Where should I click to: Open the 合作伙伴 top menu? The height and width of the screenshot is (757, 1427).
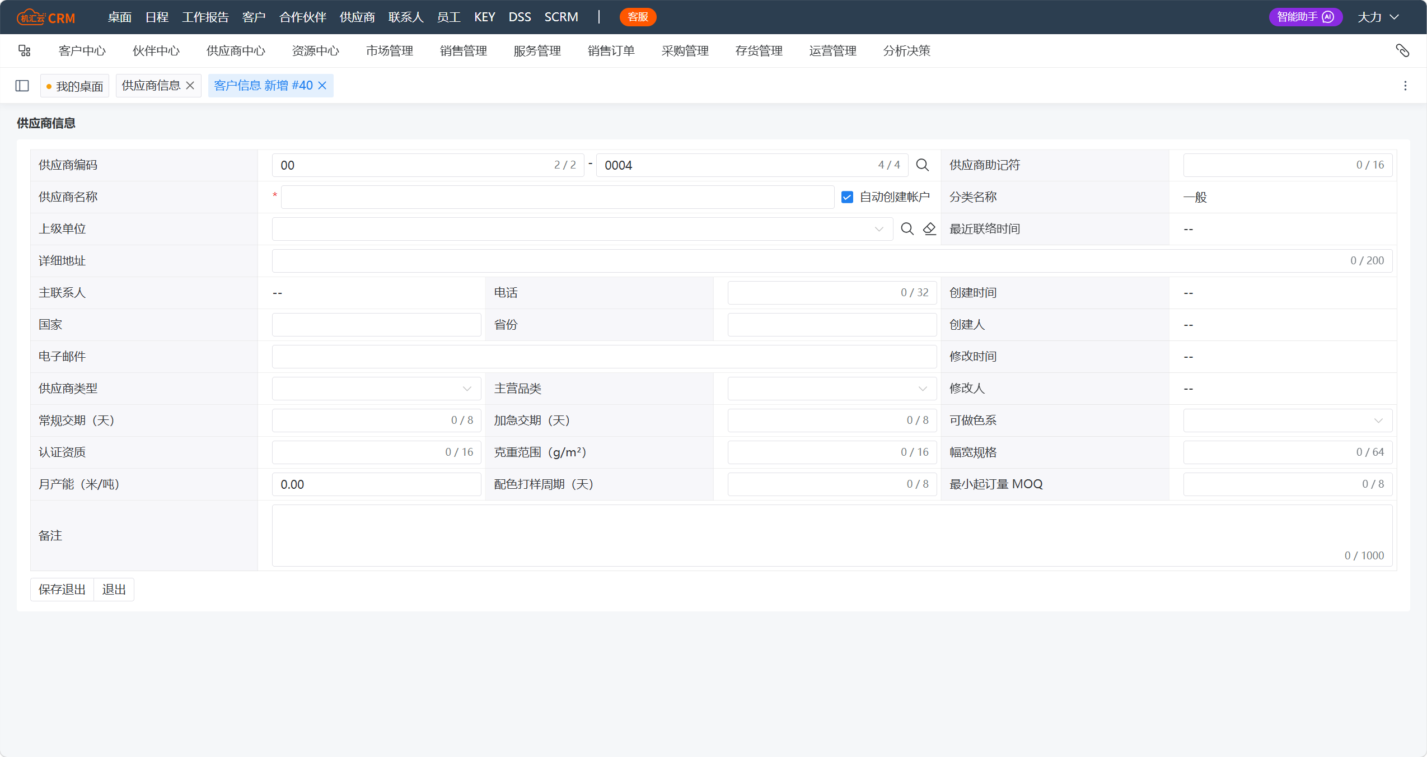point(303,17)
